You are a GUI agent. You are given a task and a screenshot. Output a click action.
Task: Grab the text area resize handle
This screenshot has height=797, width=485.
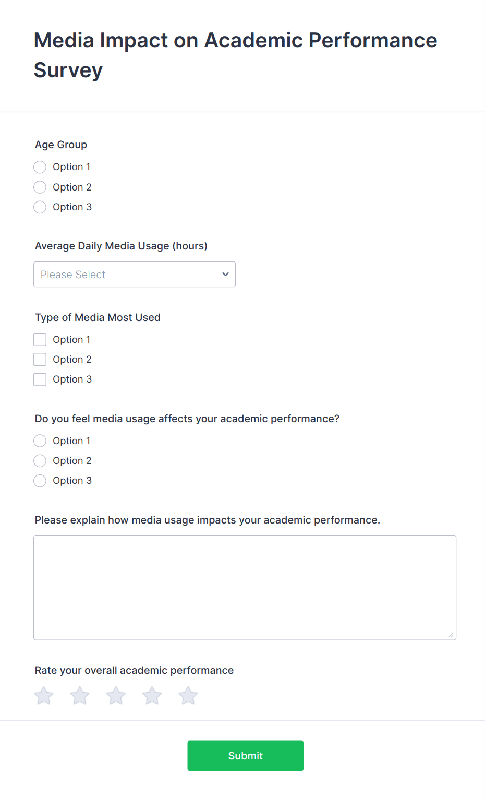(451, 635)
